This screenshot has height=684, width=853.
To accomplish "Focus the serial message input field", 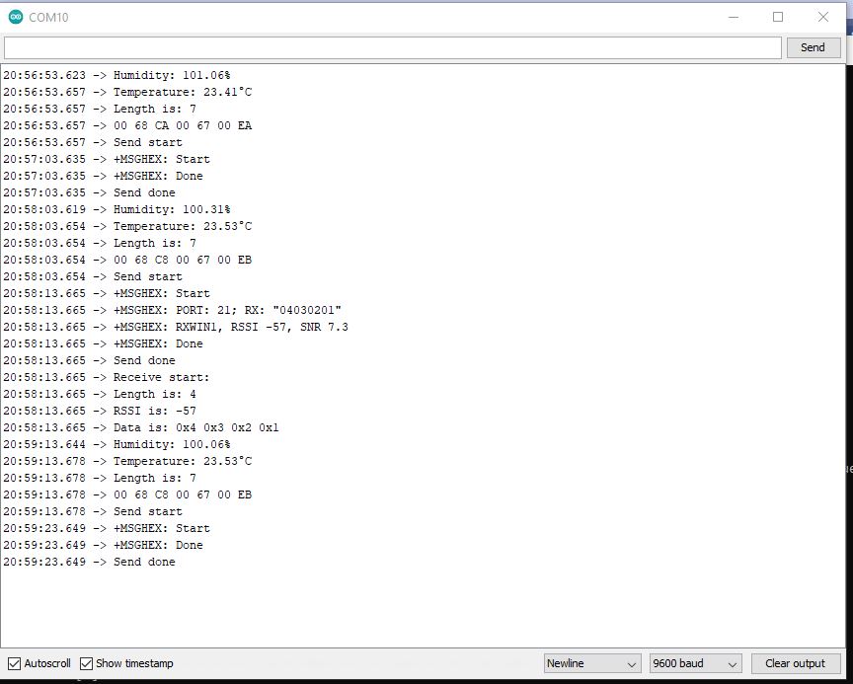I will pyautogui.click(x=392, y=47).
